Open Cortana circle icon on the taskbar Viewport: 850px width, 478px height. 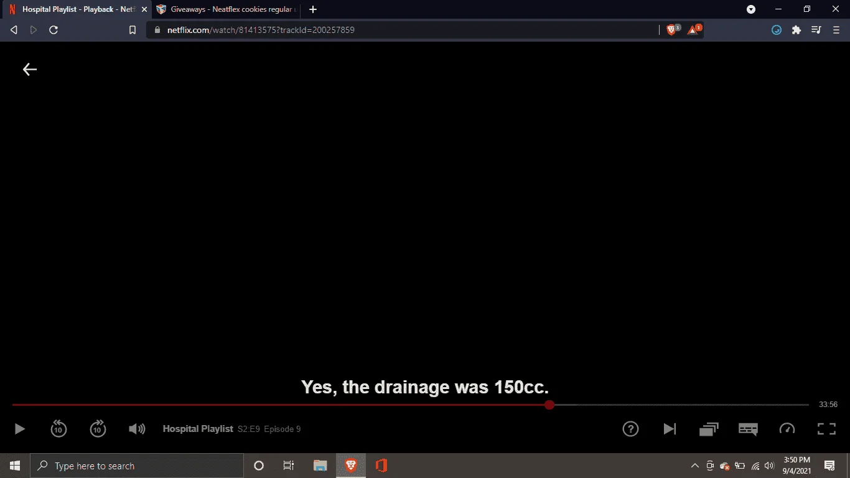(x=259, y=466)
